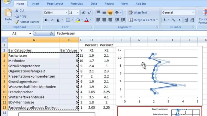The image size is (207, 116).
Task: Open Font dialog launcher
Action: [91, 27]
